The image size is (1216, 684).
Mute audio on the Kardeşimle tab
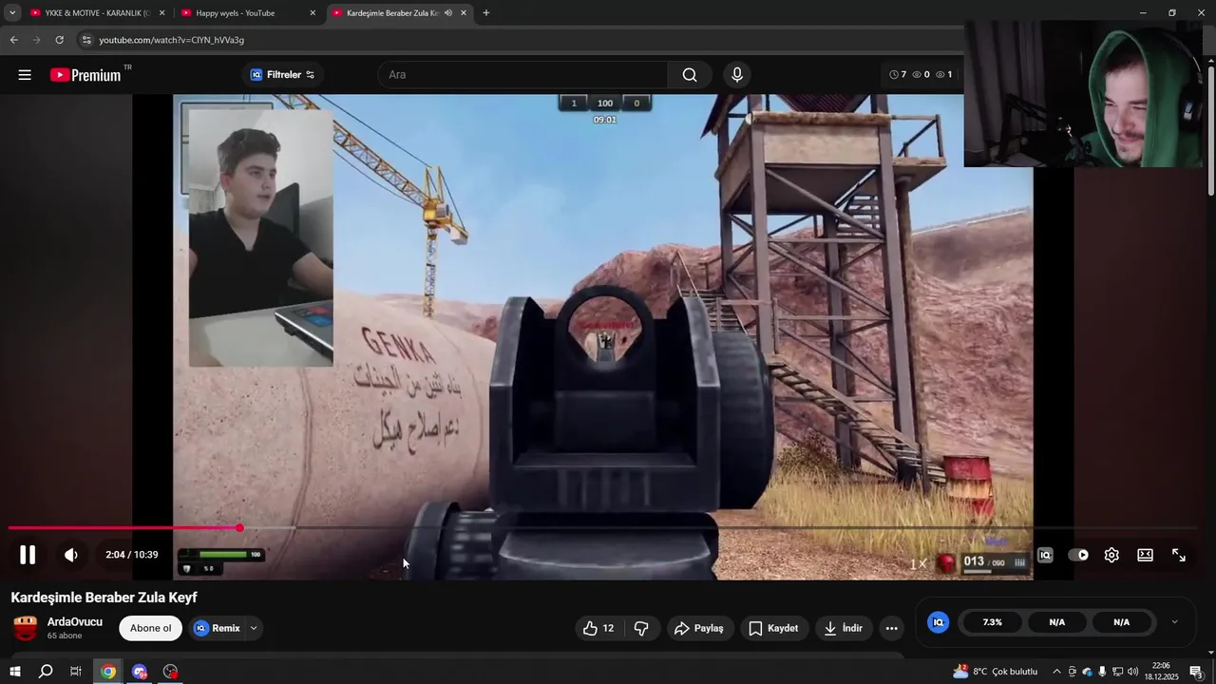[x=447, y=13]
